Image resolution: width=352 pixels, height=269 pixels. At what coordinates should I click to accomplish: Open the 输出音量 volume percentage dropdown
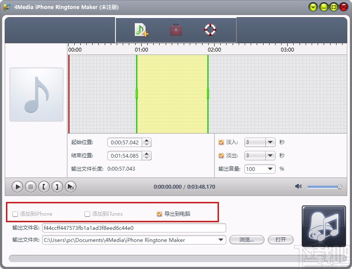(x=270, y=169)
